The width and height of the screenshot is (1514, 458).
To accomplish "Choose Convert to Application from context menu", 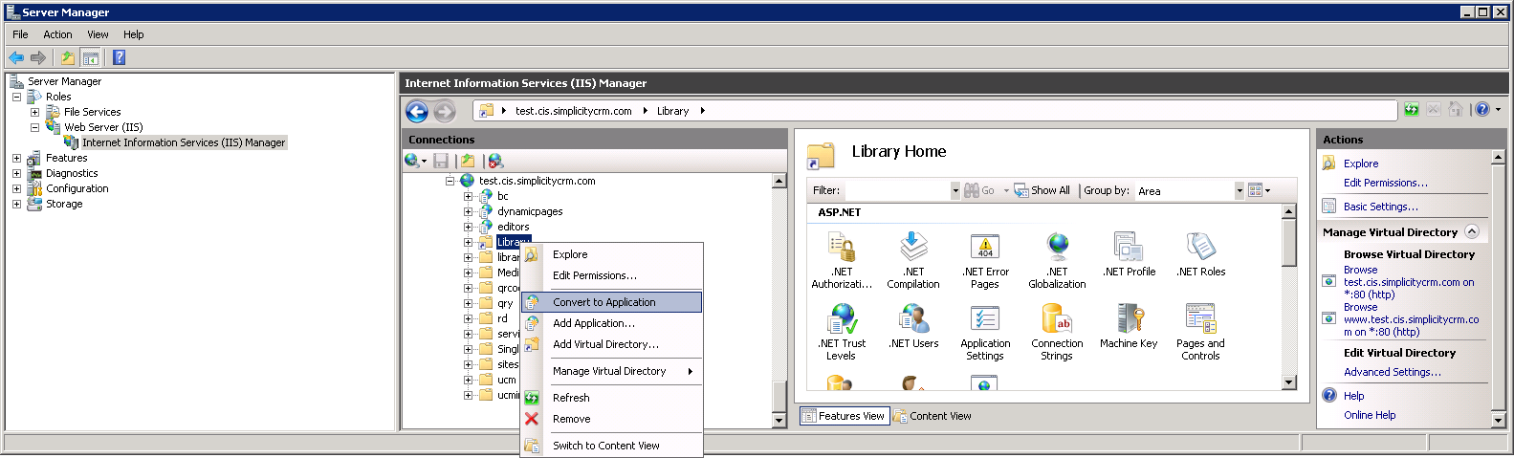I will coord(612,302).
